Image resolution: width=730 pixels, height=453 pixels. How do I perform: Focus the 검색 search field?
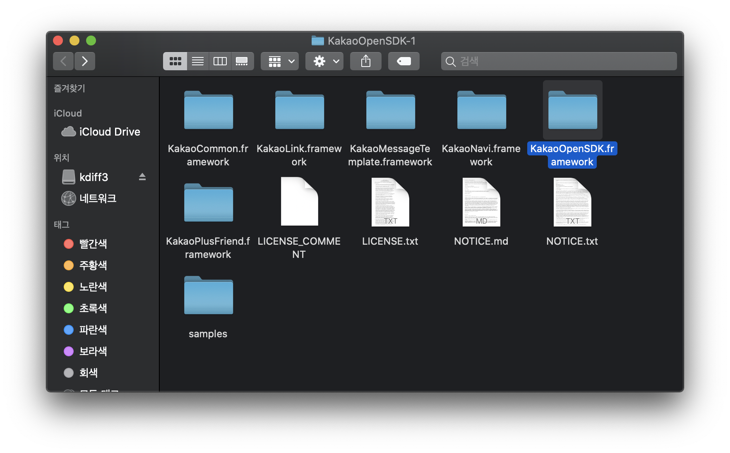point(559,61)
